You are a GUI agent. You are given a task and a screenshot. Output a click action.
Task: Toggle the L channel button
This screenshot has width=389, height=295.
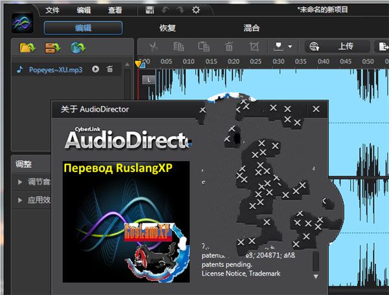click(148, 80)
